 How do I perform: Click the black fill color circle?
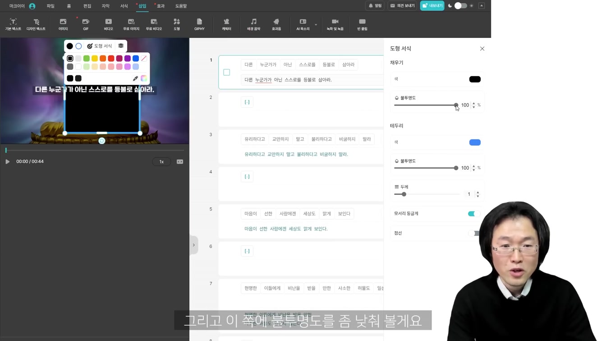click(x=69, y=46)
